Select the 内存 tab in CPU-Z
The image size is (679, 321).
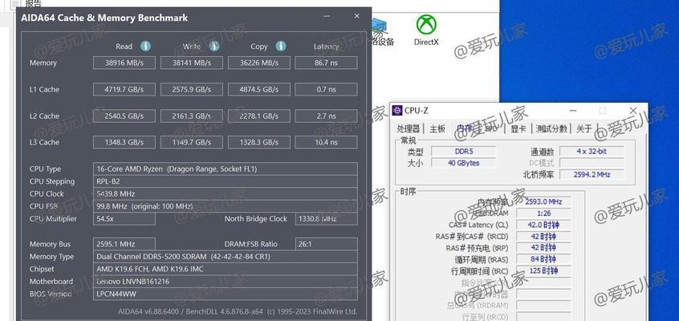[464, 128]
